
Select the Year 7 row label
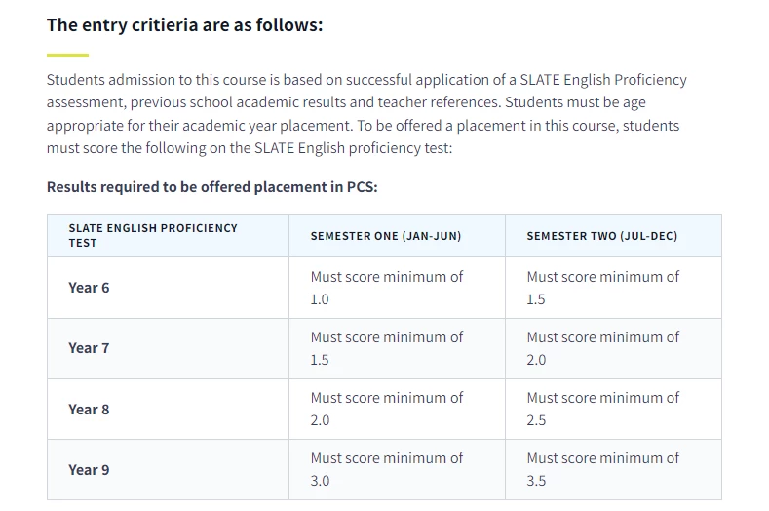89,348
